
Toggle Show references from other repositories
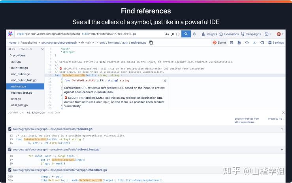[x=247, y=120]
